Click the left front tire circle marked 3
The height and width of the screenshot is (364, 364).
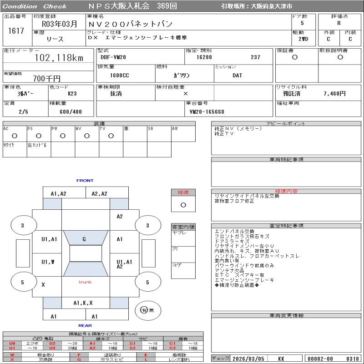tap(22, 225)
